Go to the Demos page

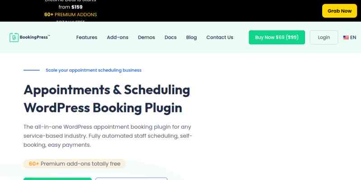pos(147,37)
